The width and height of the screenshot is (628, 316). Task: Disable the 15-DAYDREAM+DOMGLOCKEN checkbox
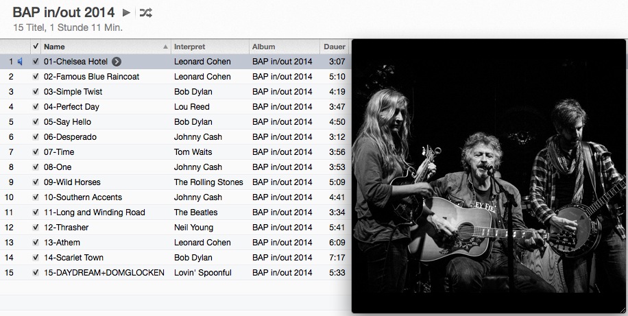pyautogui.click(x=36, y=273)
